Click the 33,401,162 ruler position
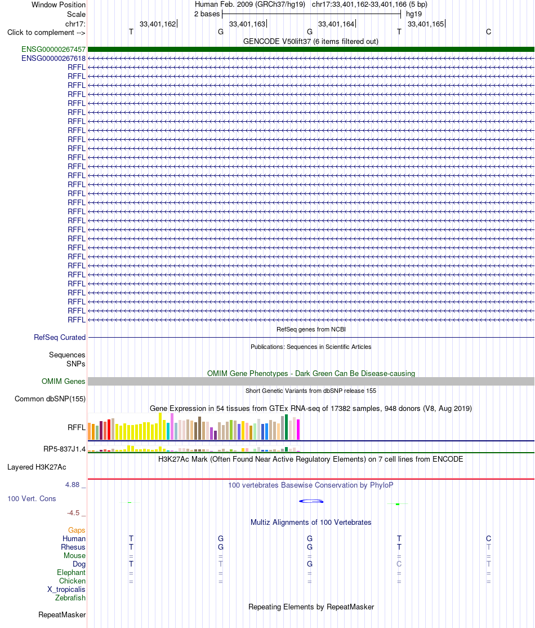 [158, 24]
